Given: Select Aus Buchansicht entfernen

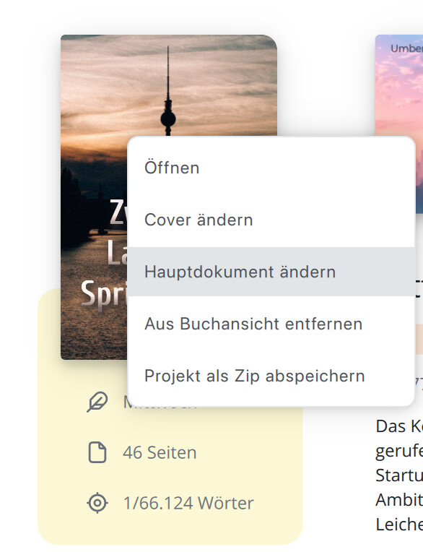Looking at the screenshot, I should (x=271, y=324).
